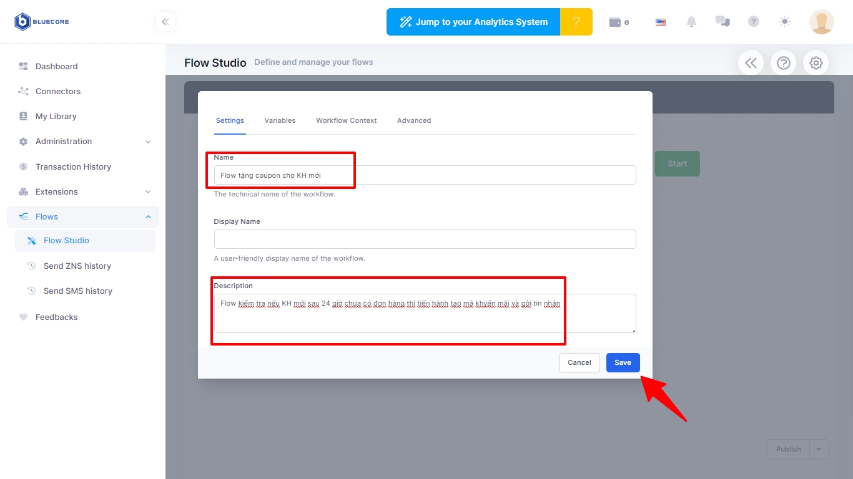Click the Display Name input field
Image resolution: width=853 pixels, height=479 pixels.
[x=425, y=239]
